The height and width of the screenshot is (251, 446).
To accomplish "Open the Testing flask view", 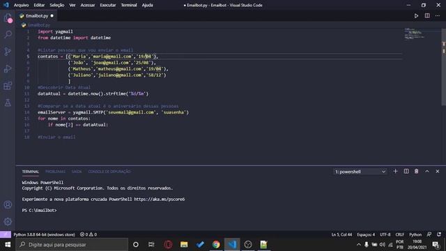I will (8, 102).
